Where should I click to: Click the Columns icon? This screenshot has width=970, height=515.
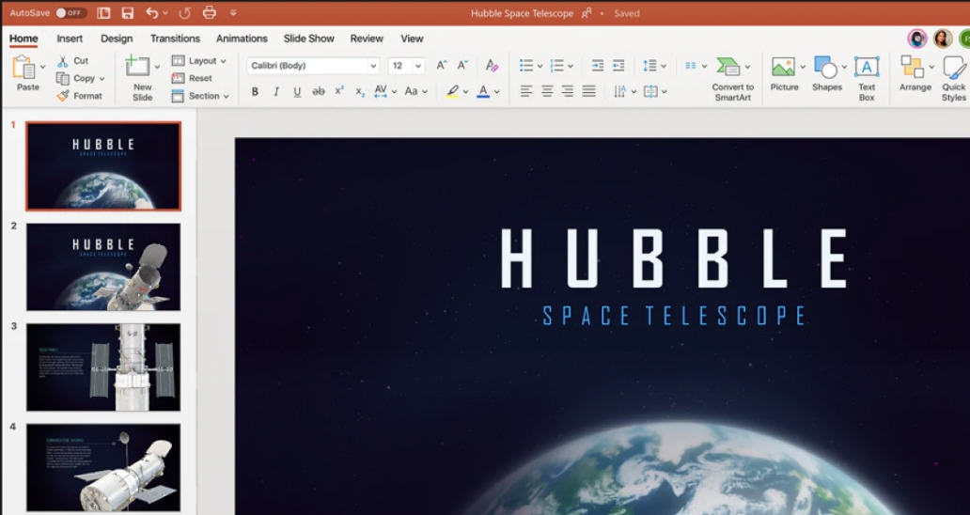(x=691, y=65)
